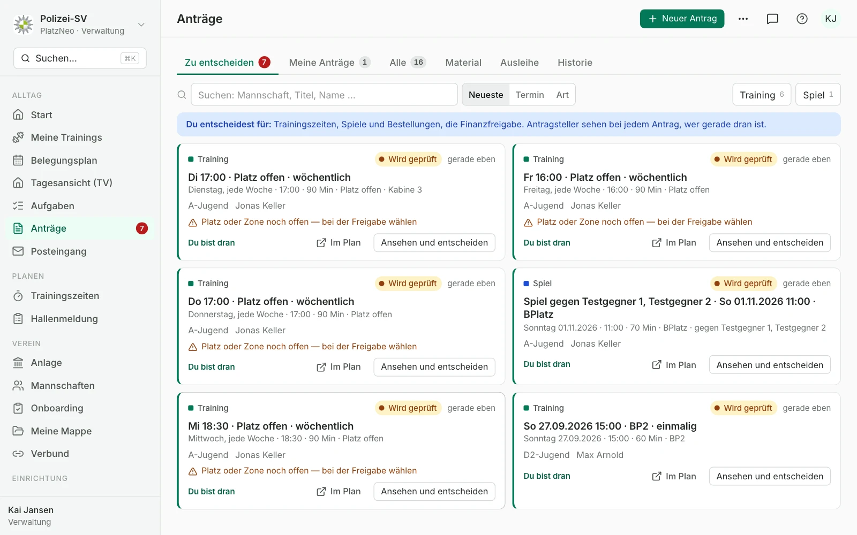Open Meine Trainings in the sidebar

coord(80,137)
